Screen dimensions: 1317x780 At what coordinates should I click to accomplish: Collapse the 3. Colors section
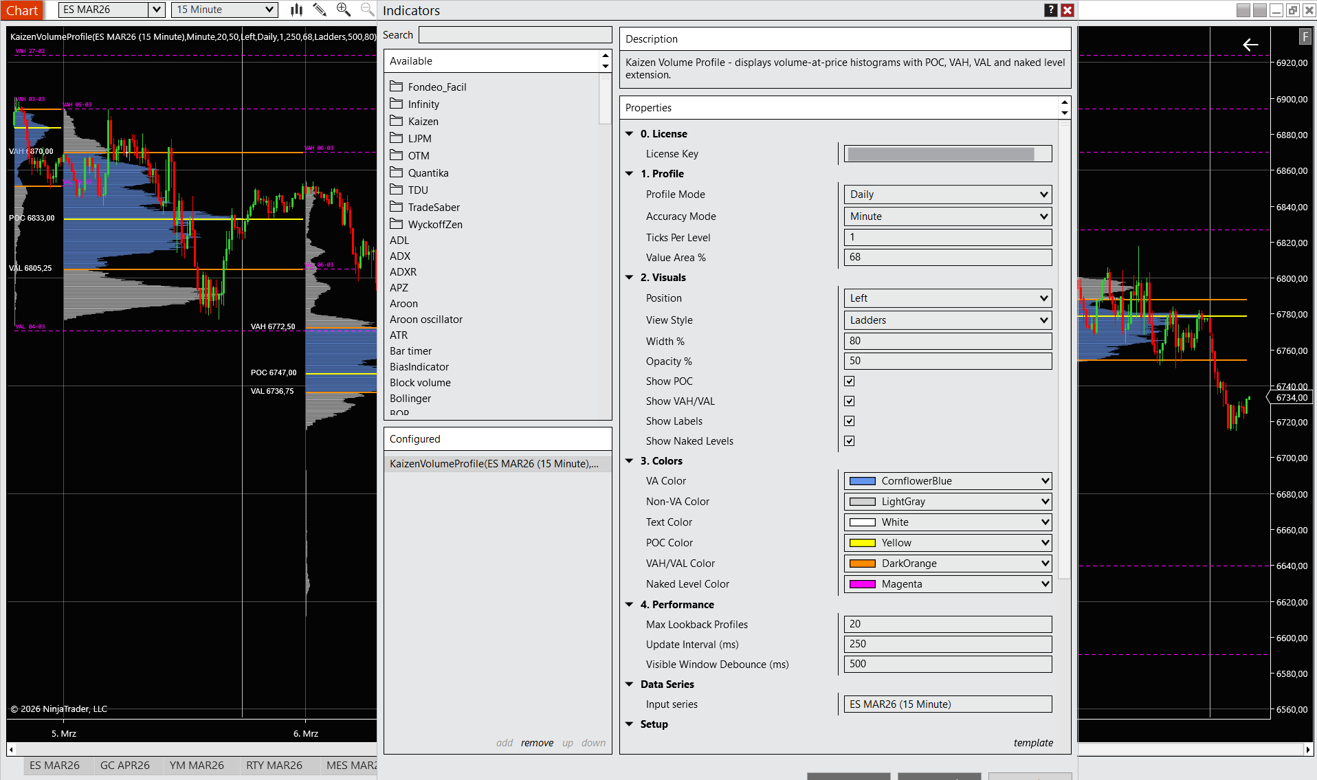pyautogui.click(x=629, y=461)
